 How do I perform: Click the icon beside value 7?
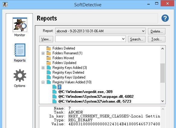[x=55, y=87]
